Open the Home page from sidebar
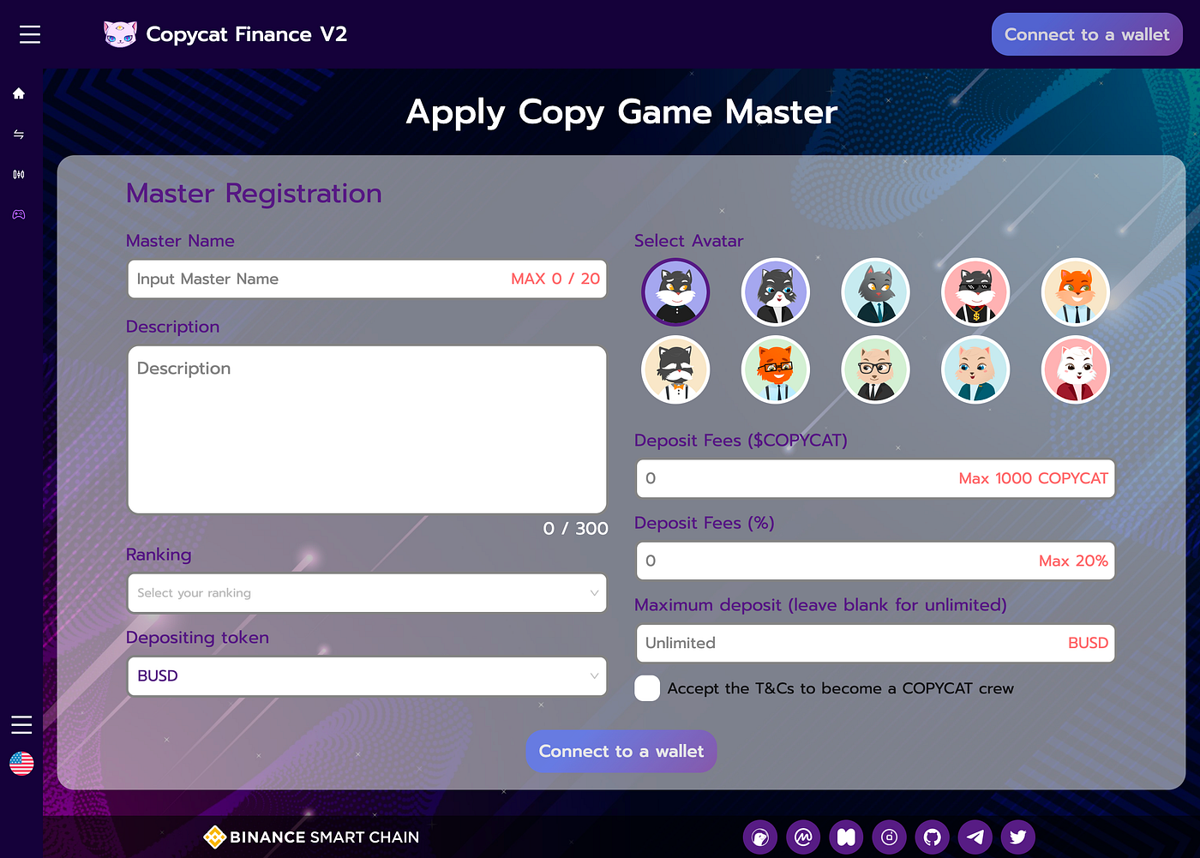The image size is (1200, 858). (x=19, y=93)
